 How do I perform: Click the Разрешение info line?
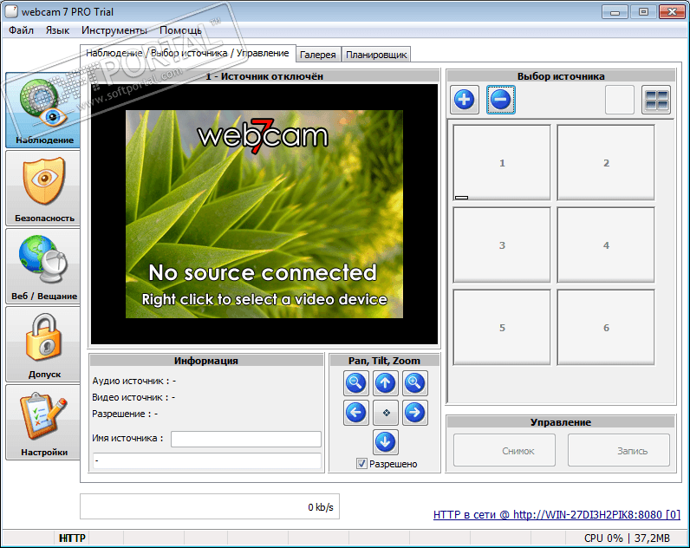click(125, 414)
